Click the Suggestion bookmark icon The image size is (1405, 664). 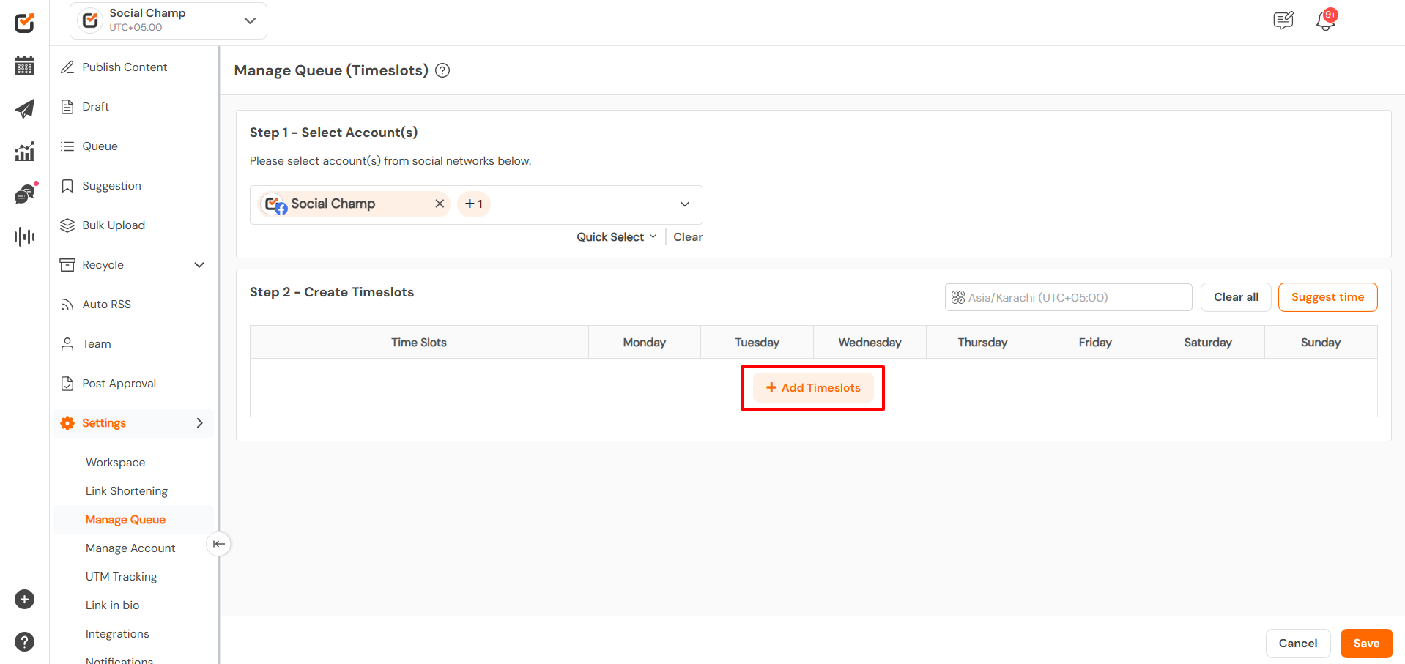67,186
